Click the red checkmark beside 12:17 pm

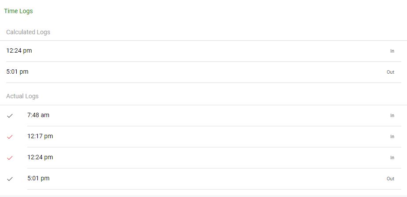(10, 137)
